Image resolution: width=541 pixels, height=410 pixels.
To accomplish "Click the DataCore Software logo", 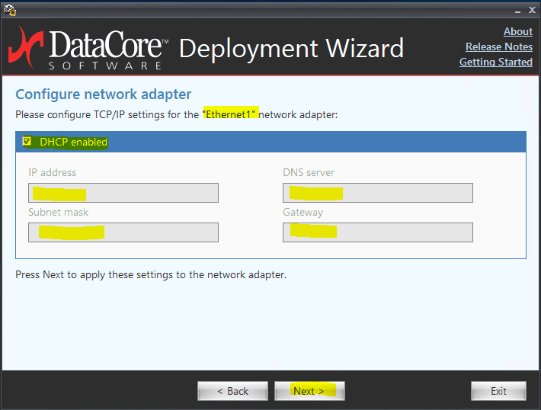I will pyautogui.click(x=88, y=48).
